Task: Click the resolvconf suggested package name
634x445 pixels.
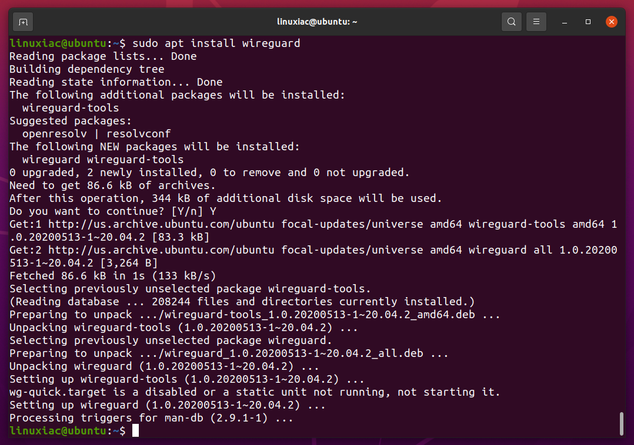Action: 138,134
